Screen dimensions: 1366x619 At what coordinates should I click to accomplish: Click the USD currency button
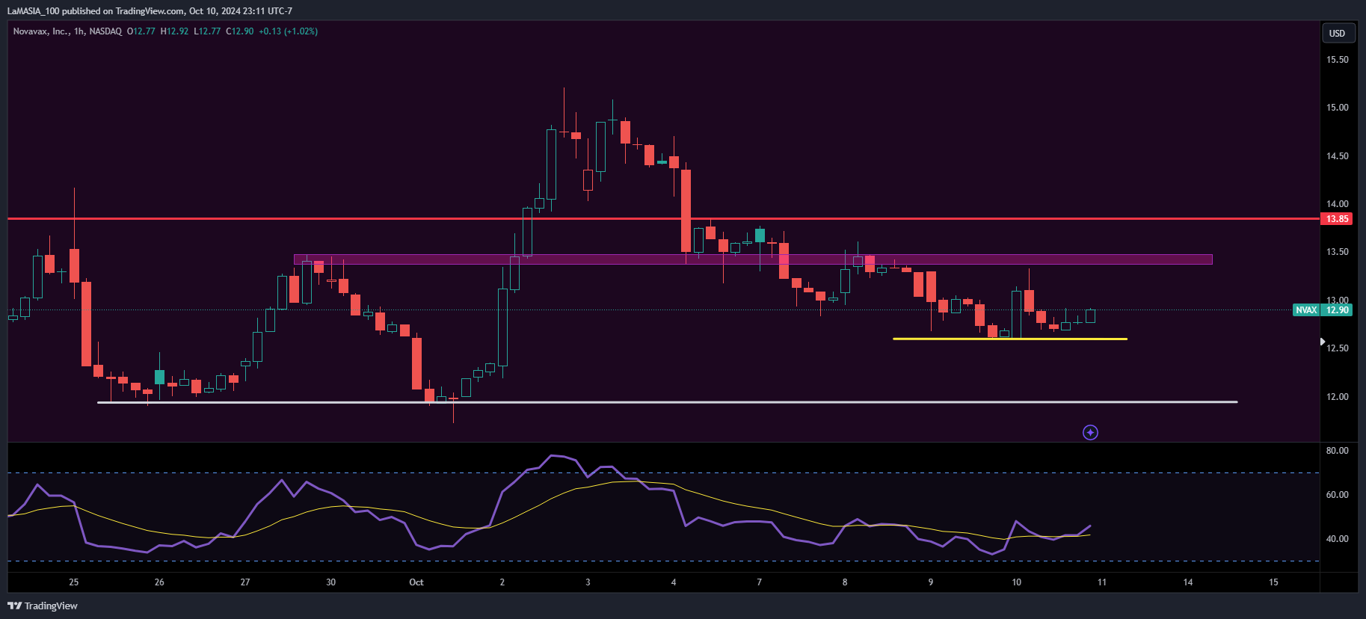[1337, 33]
